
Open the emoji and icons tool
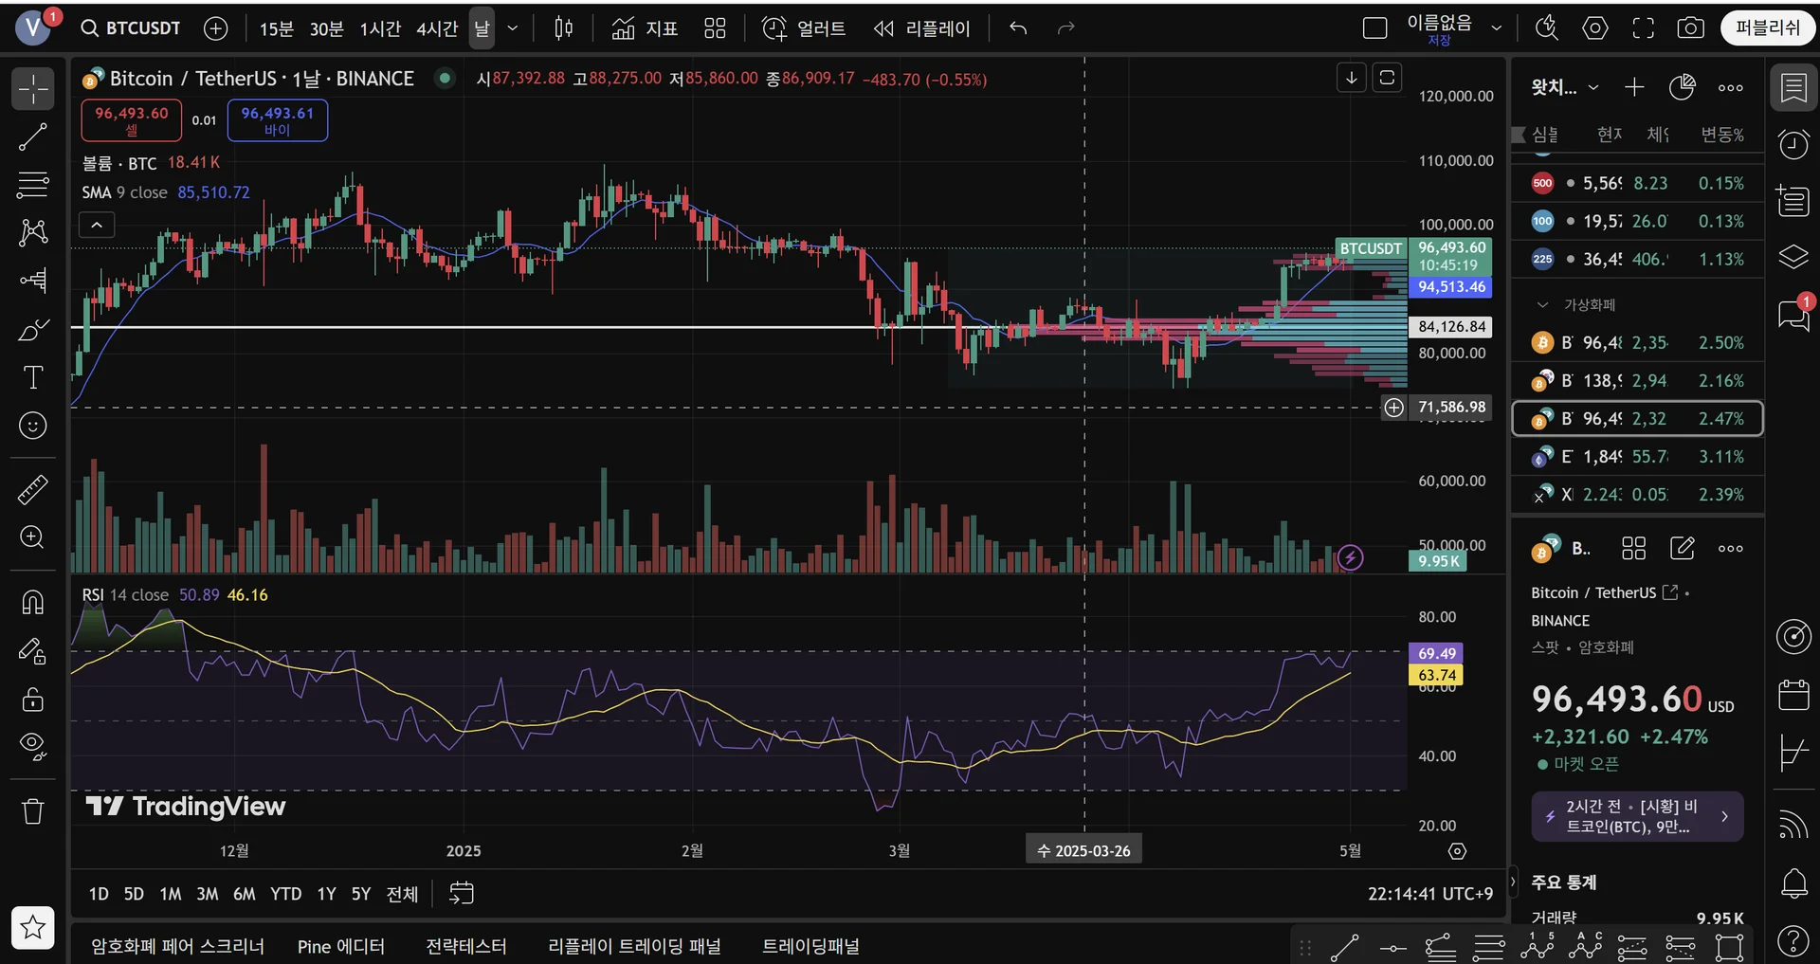click(x=33, y=426)
